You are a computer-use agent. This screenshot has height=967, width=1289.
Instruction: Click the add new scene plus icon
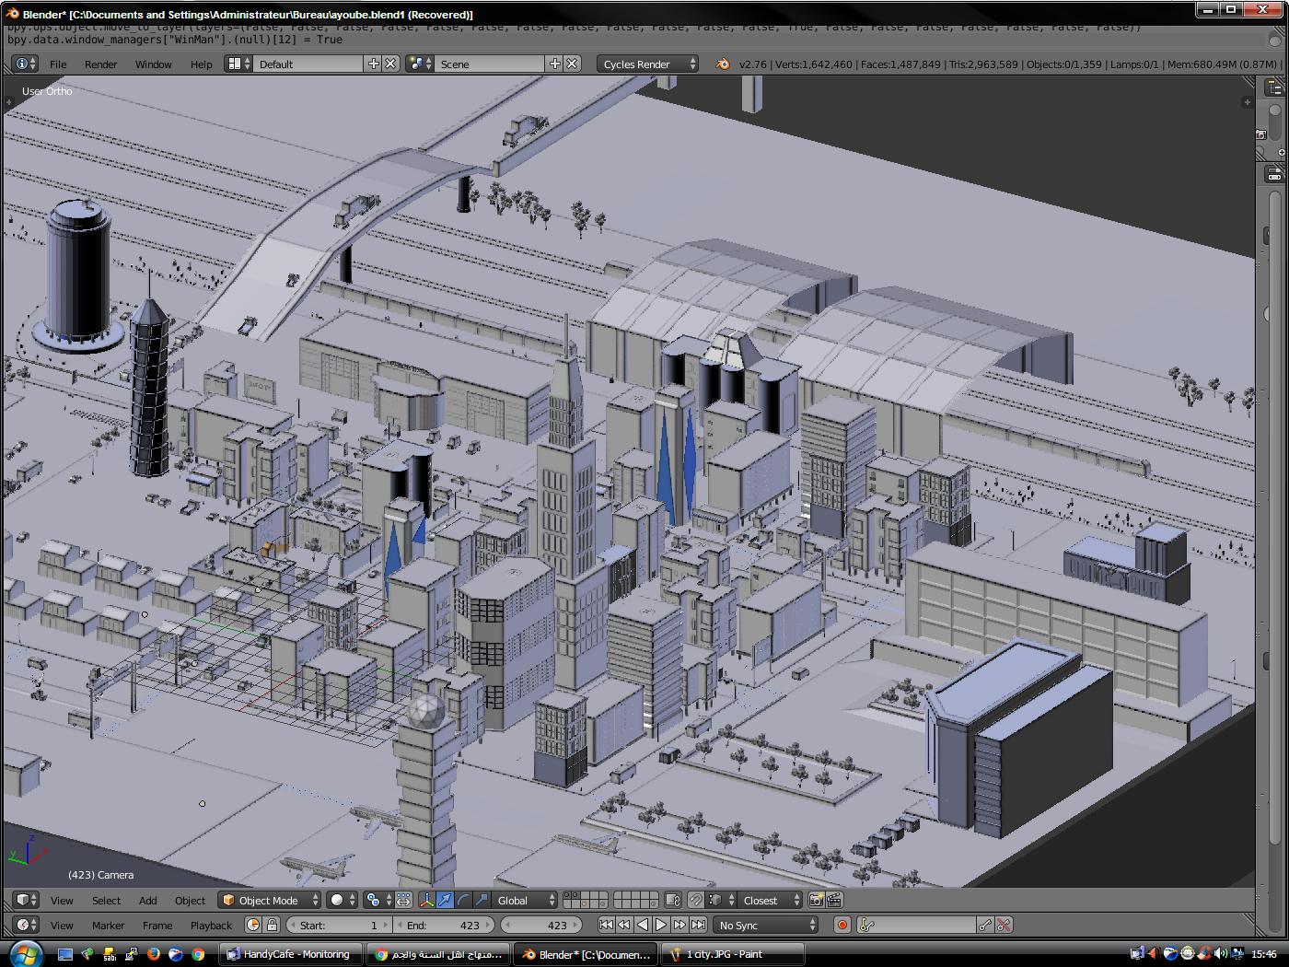pos(555,64)
